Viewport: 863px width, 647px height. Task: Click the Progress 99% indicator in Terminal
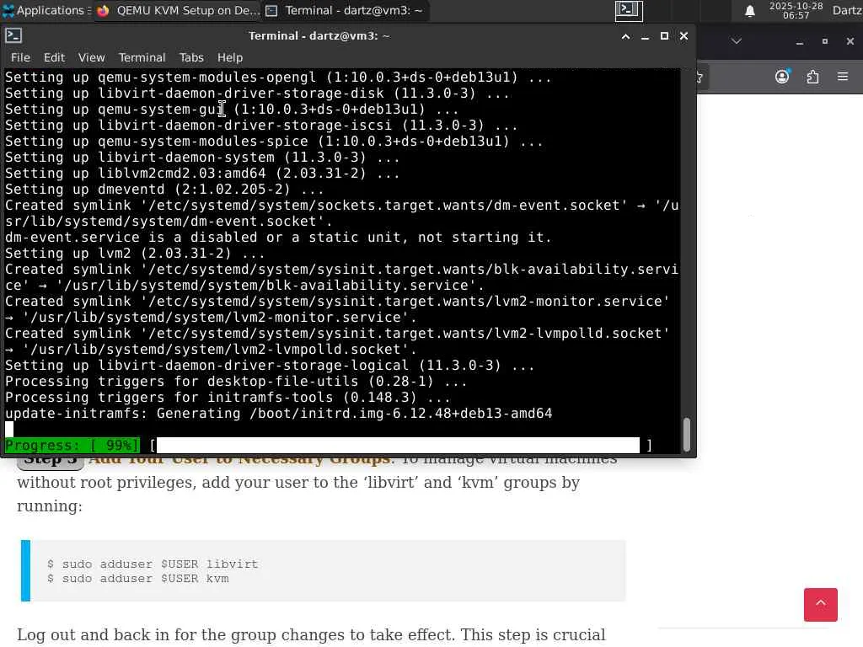[x=72, y=445]
